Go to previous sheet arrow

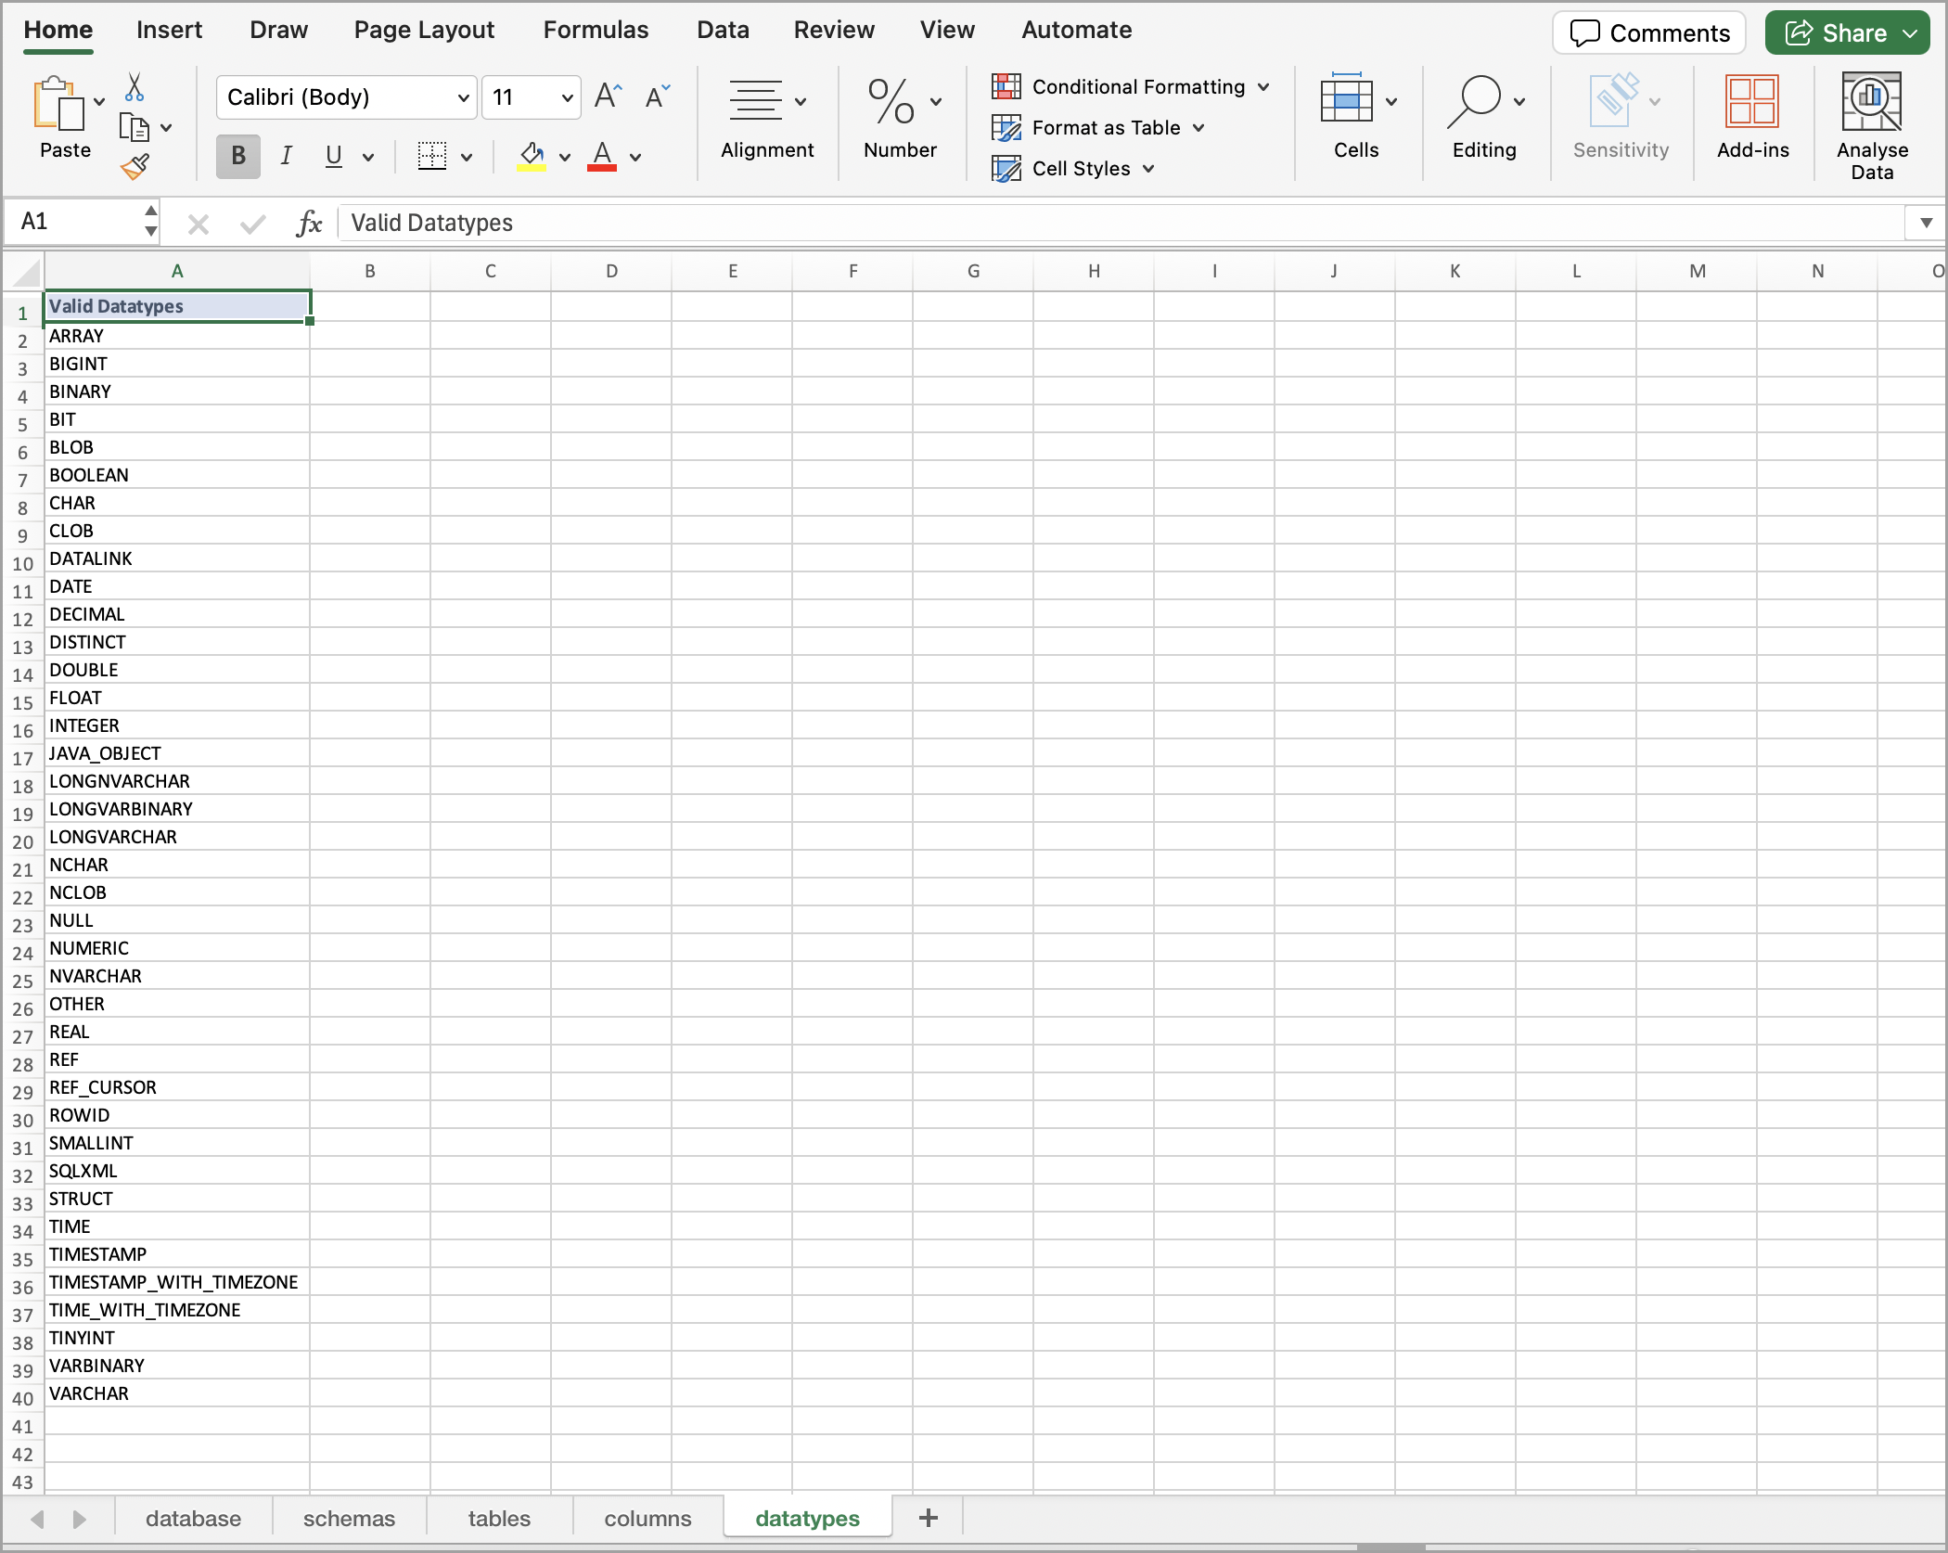click(x=38, y=1519)
